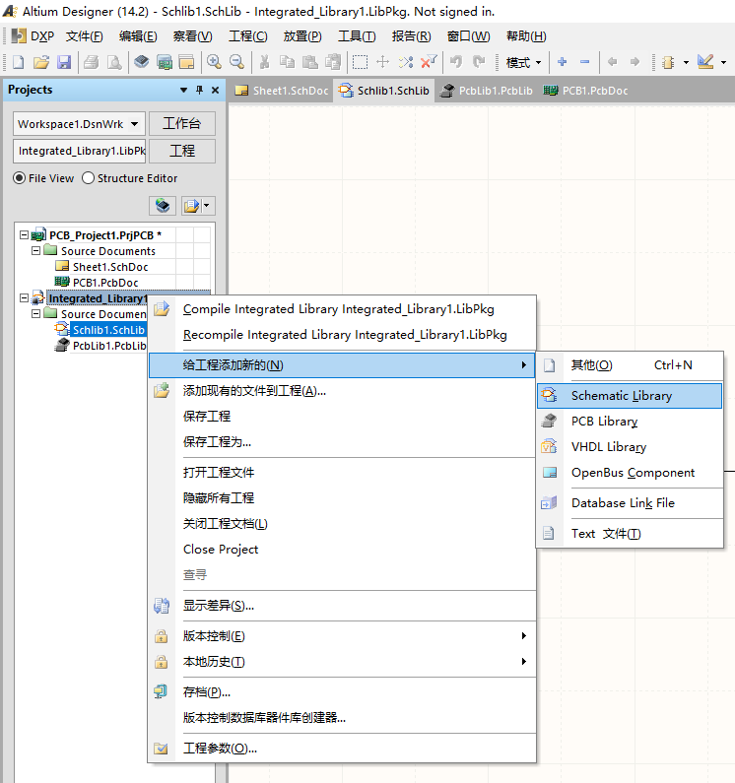Screen dimensions: 735x783
Task: Open the 工具(T) menu
Action: tap(357, 36)
